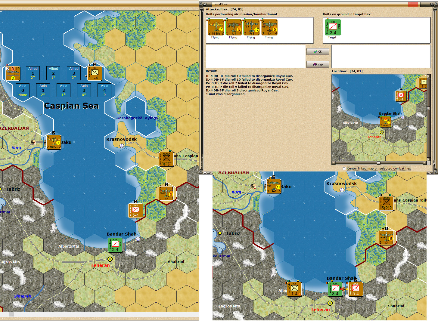438x321 pixels.
Task: Click '1 unit was disorganized.' result text
Action: point(226,94)
